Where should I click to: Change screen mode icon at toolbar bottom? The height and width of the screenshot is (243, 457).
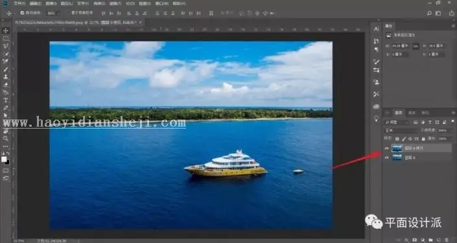6,178
